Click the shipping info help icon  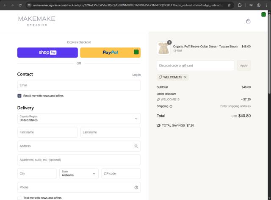pos(171,106)
